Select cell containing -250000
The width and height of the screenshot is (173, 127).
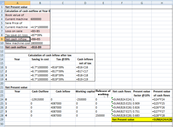coord(85,99)
